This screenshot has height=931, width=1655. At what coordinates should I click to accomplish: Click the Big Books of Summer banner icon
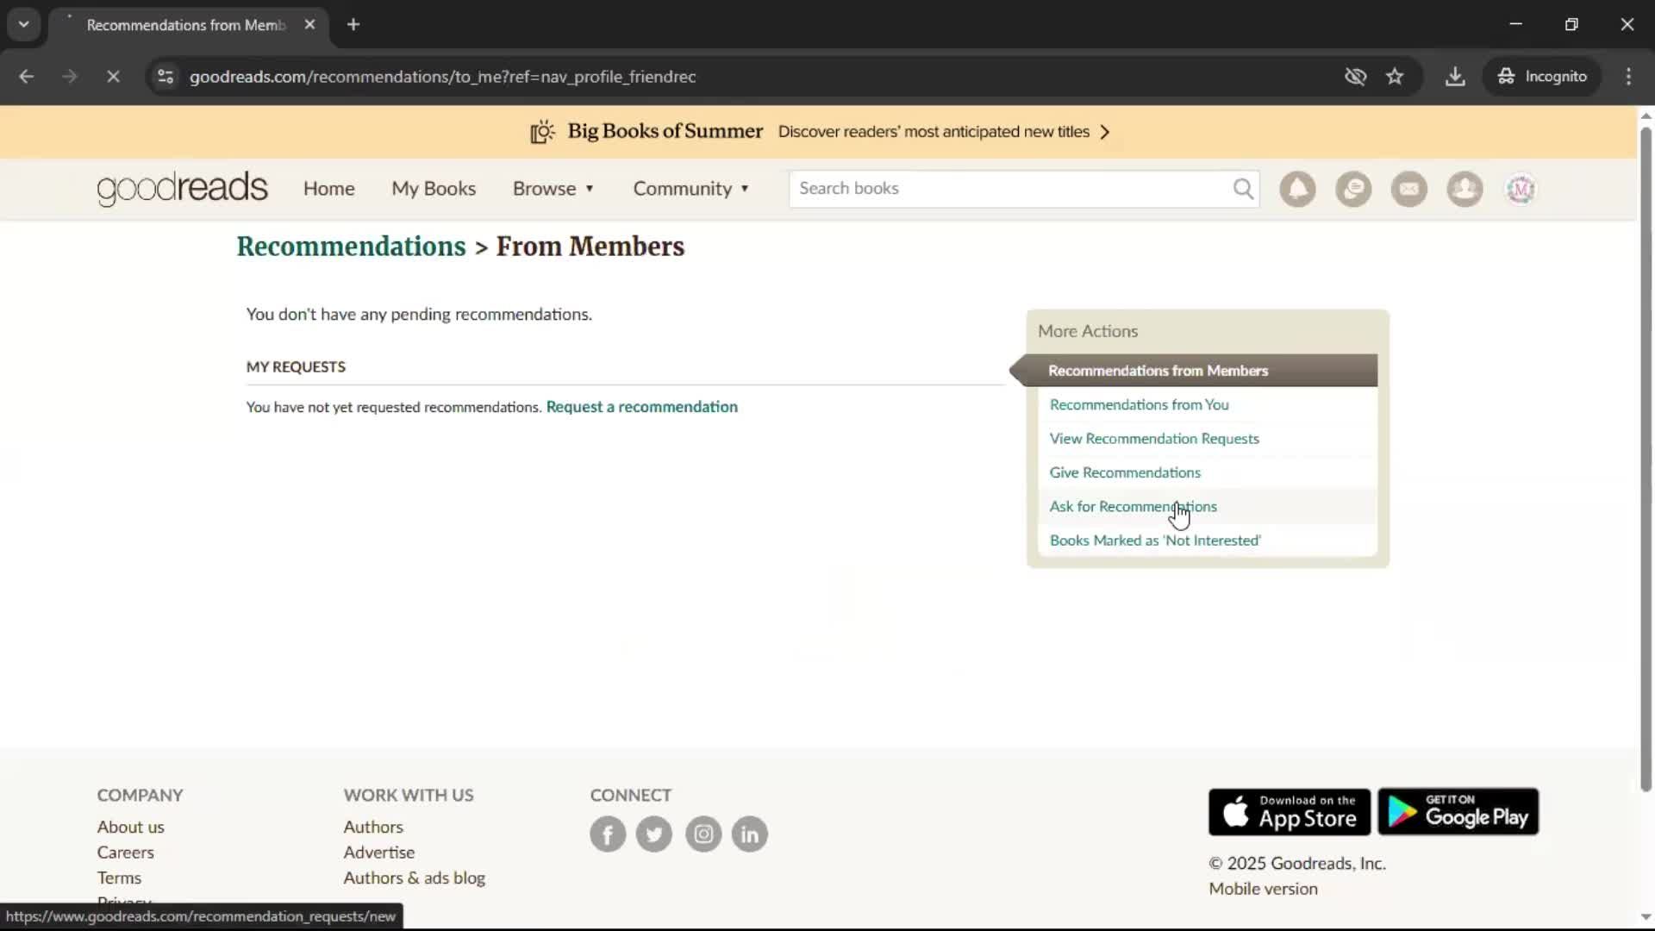click(542, 132)
